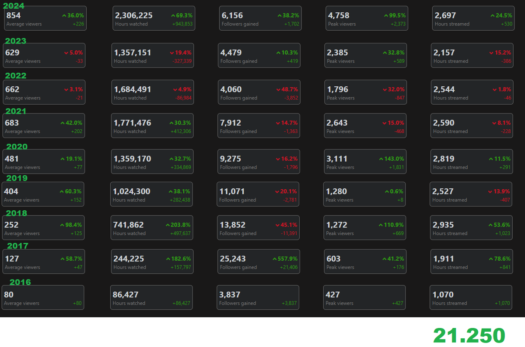Click the 143.0% increase on Peak viewers
Viewport: 525px width, 347px height.
pos(392,159)
